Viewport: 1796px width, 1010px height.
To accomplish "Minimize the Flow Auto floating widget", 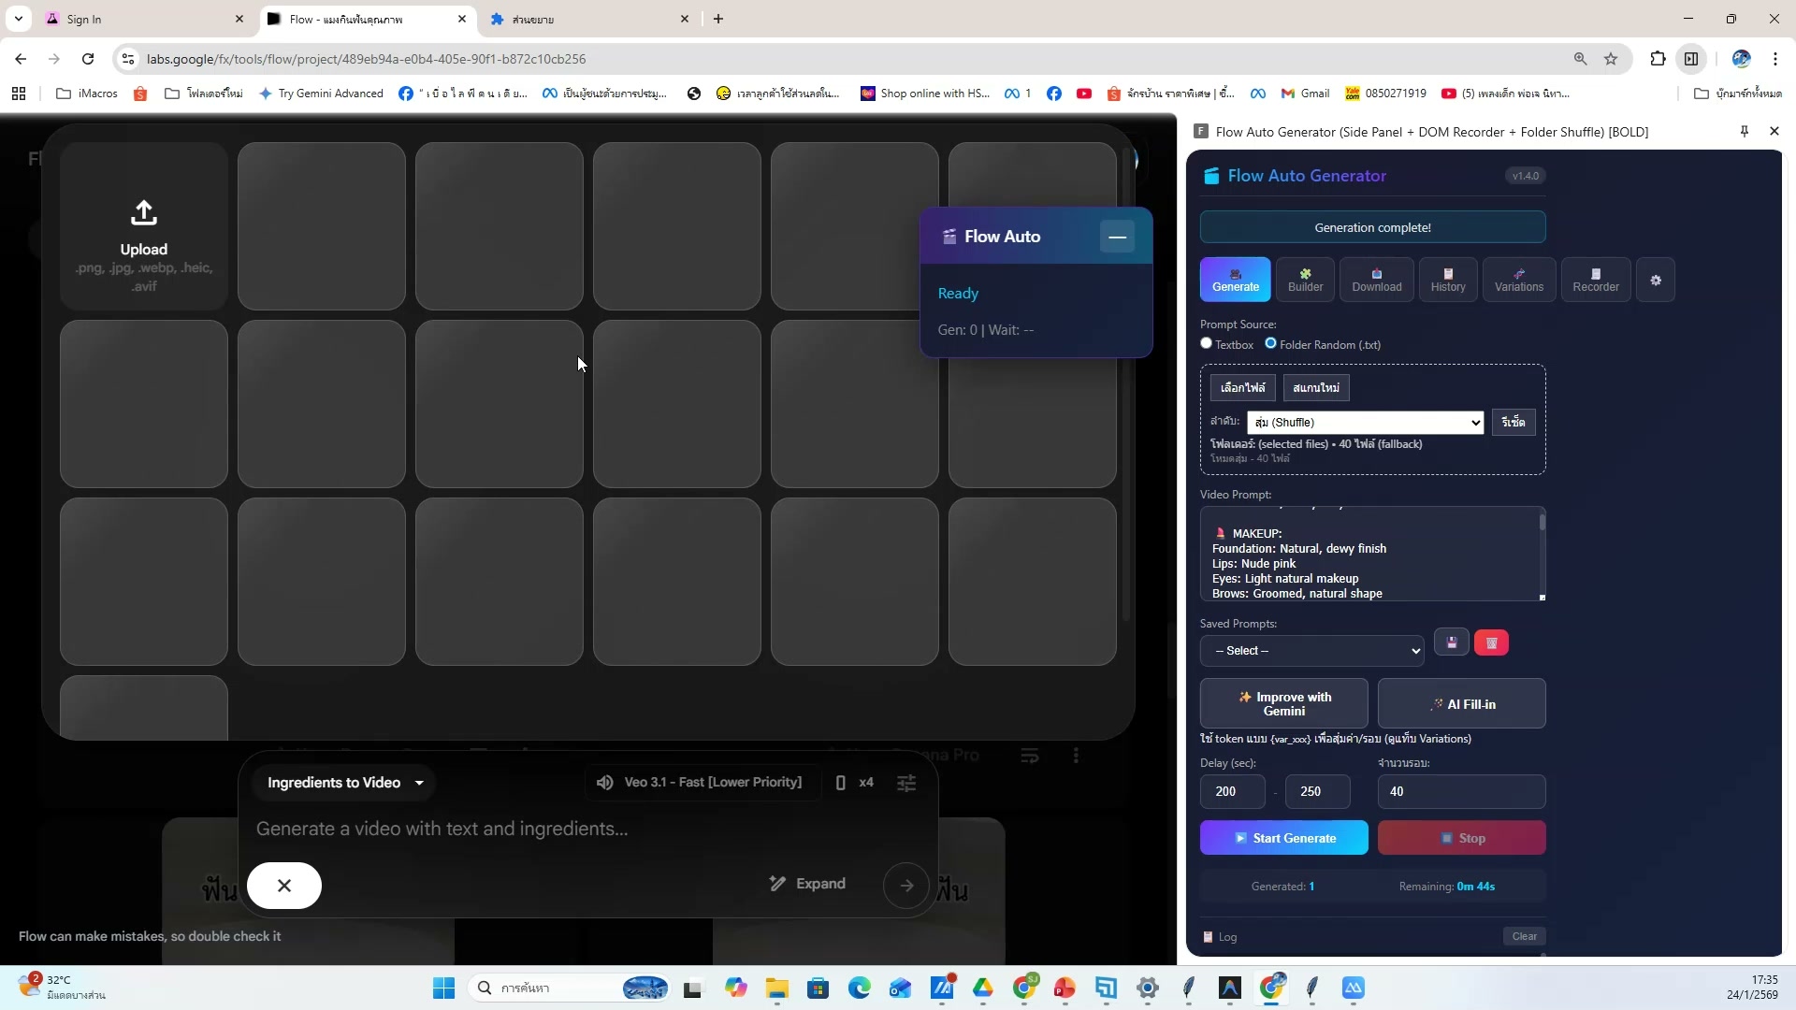I will pyautogui.click(x=1117, y=237).
